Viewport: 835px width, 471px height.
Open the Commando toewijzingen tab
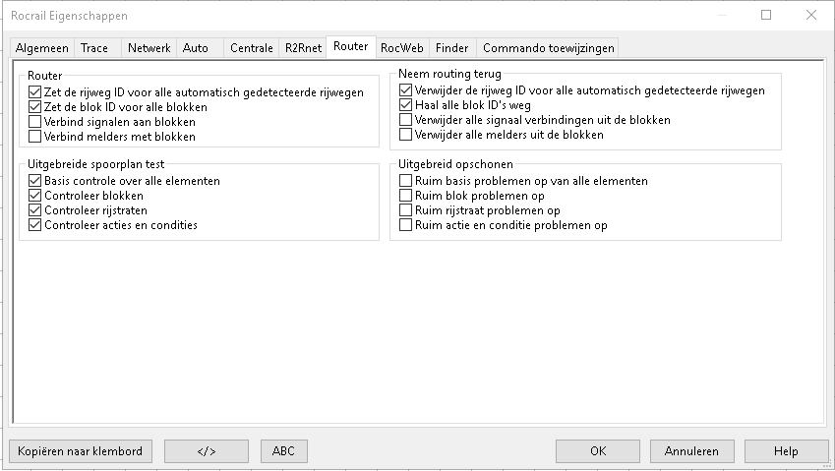[x=548, y=47]
